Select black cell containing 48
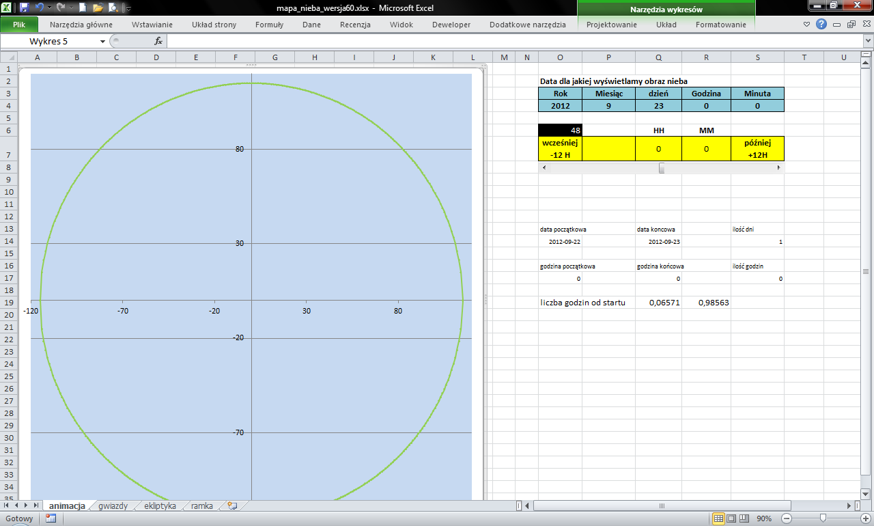 tap(560, 130)
